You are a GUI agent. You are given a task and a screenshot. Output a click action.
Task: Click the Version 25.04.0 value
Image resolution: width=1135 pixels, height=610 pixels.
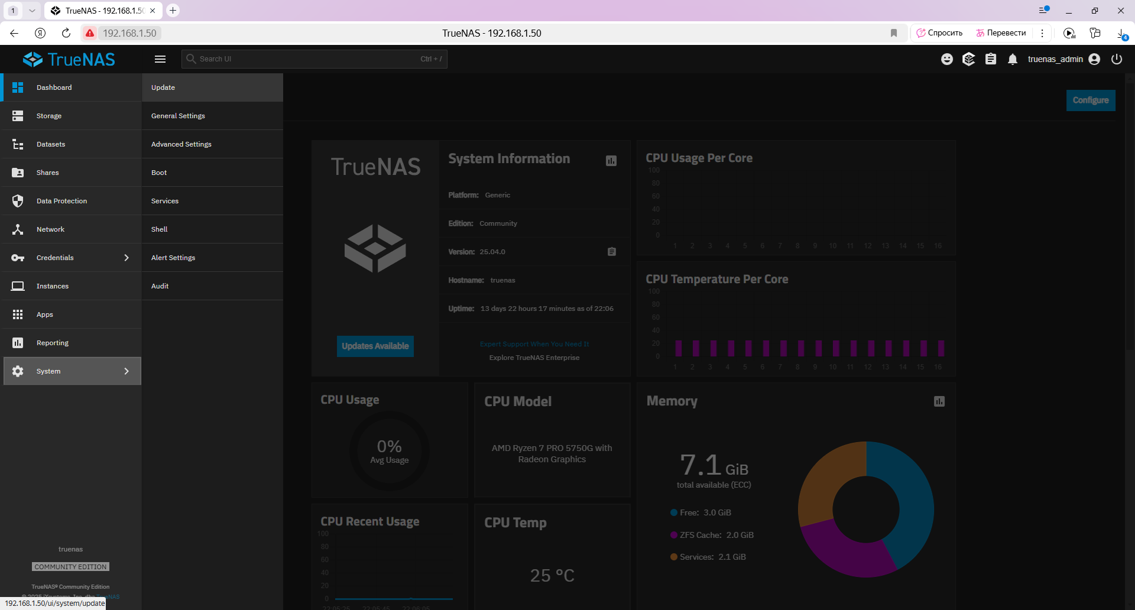click(x=492, y=252)
